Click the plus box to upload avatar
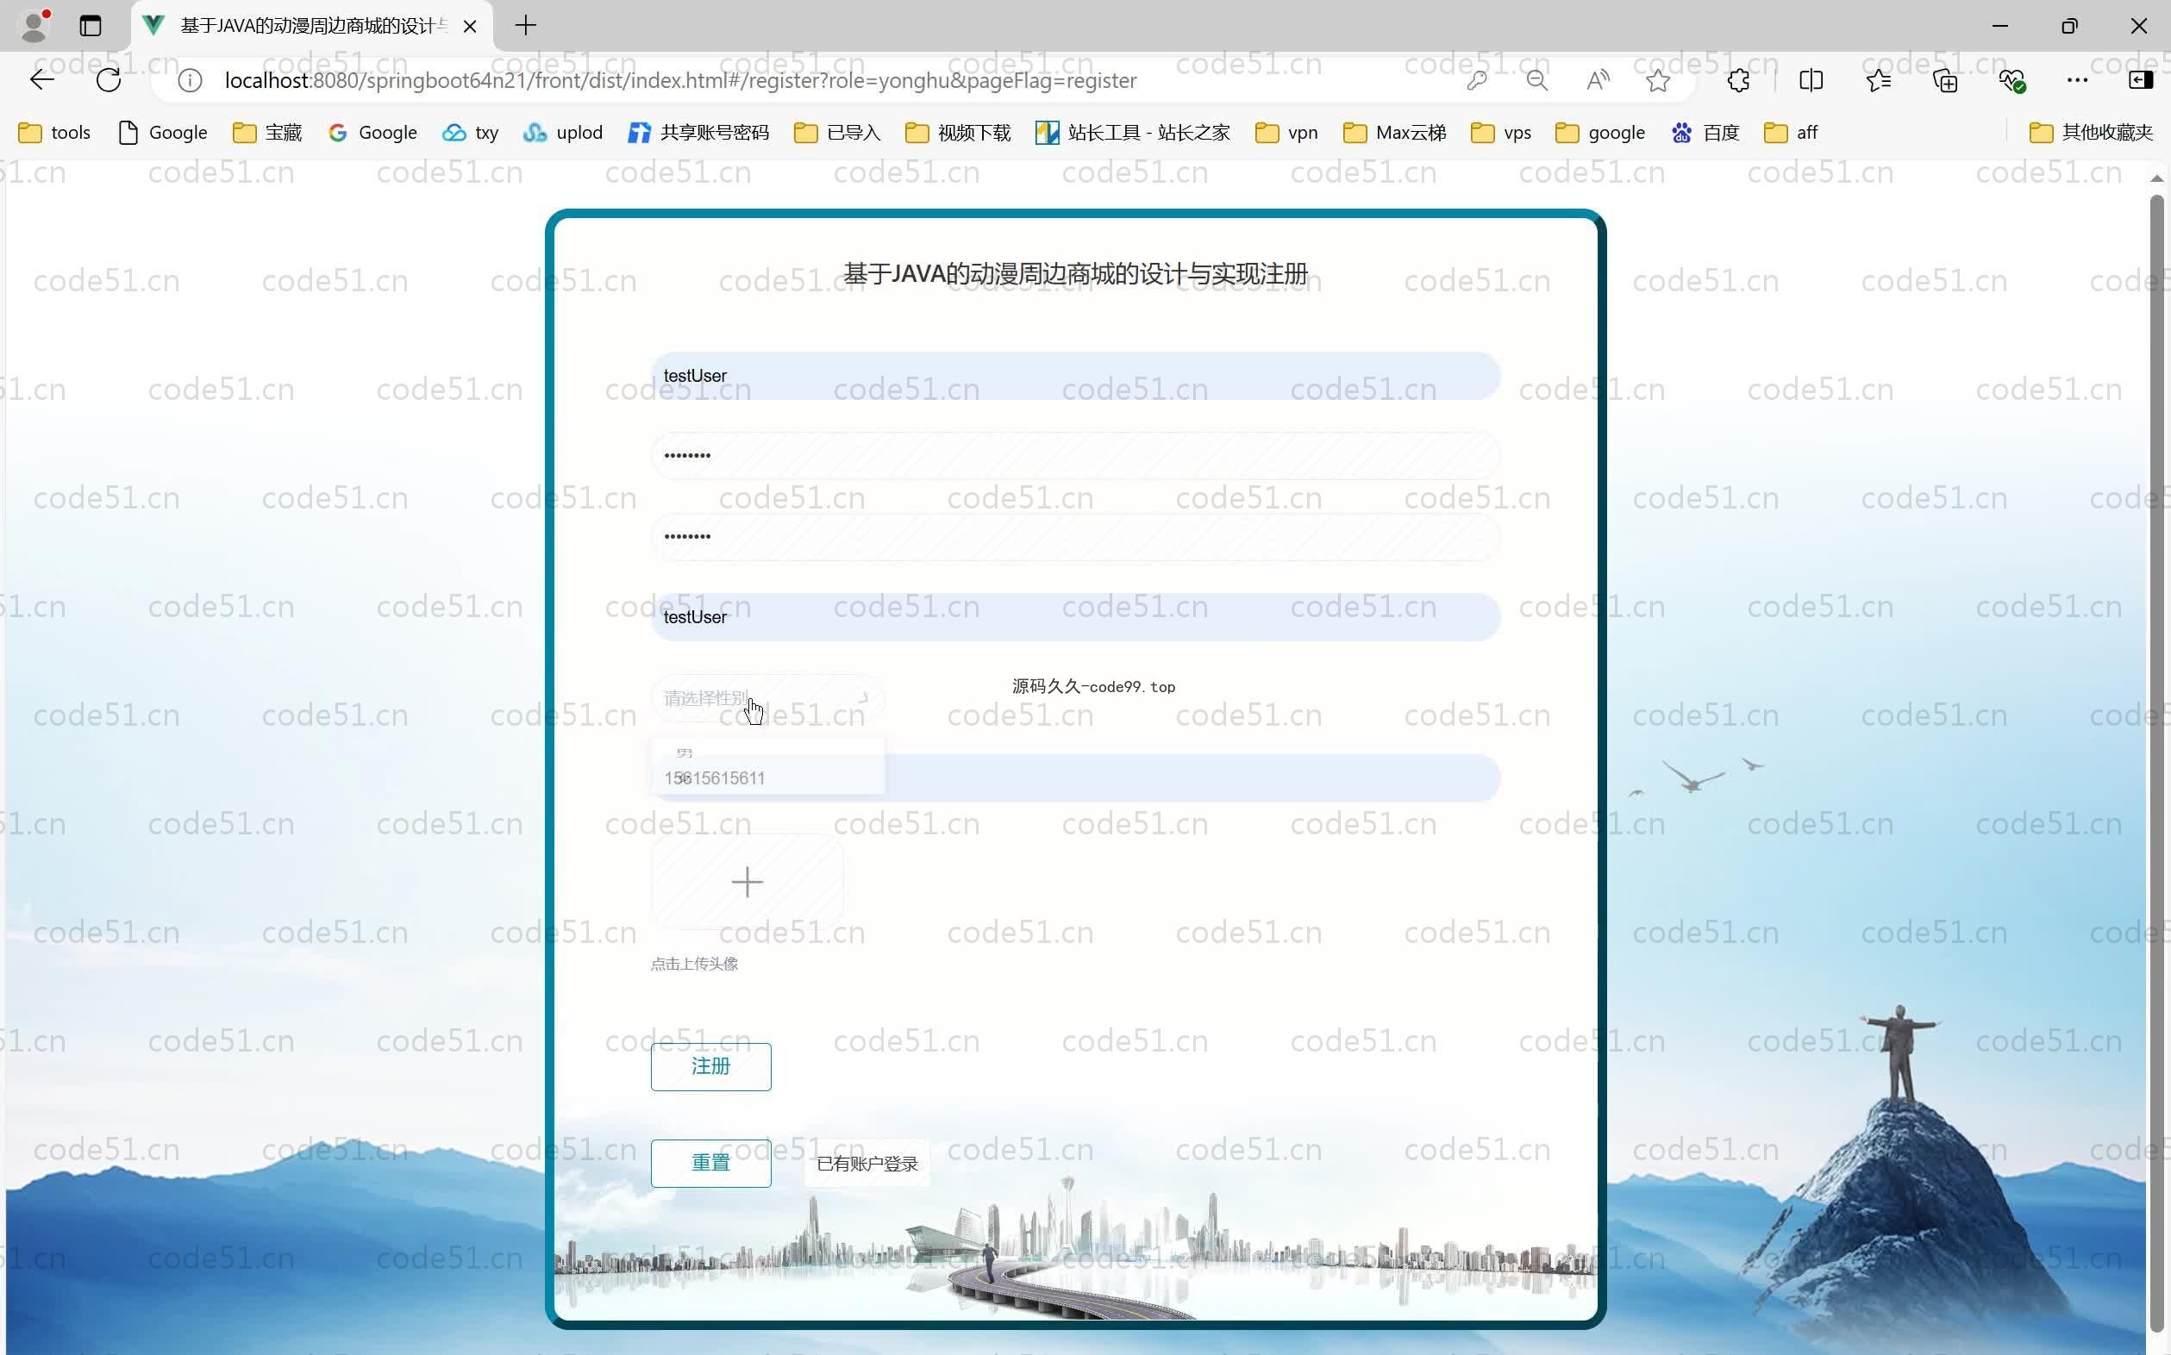The height and width of the screenshot is (1355, 2171). click(747, 882)
